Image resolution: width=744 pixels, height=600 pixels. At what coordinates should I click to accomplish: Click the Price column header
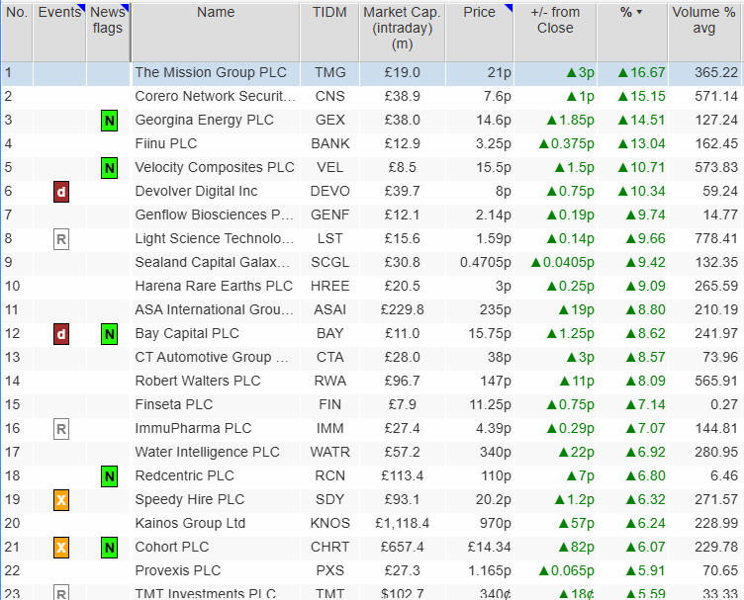(x=479, y=33)
